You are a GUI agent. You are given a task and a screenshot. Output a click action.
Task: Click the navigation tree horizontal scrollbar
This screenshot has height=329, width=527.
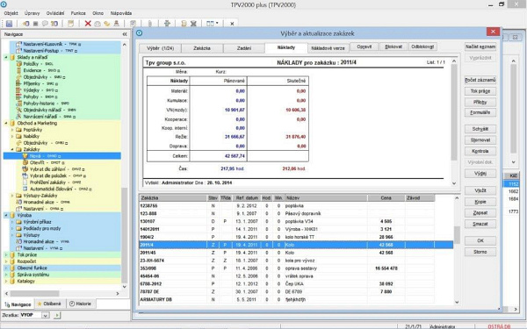coord(62,293)
